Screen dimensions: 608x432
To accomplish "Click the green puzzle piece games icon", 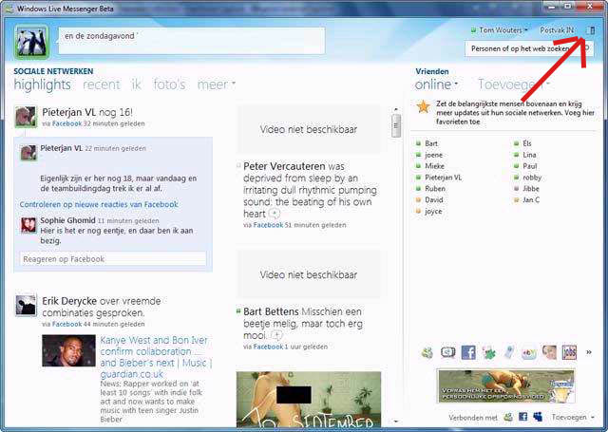I will point(489,352).
